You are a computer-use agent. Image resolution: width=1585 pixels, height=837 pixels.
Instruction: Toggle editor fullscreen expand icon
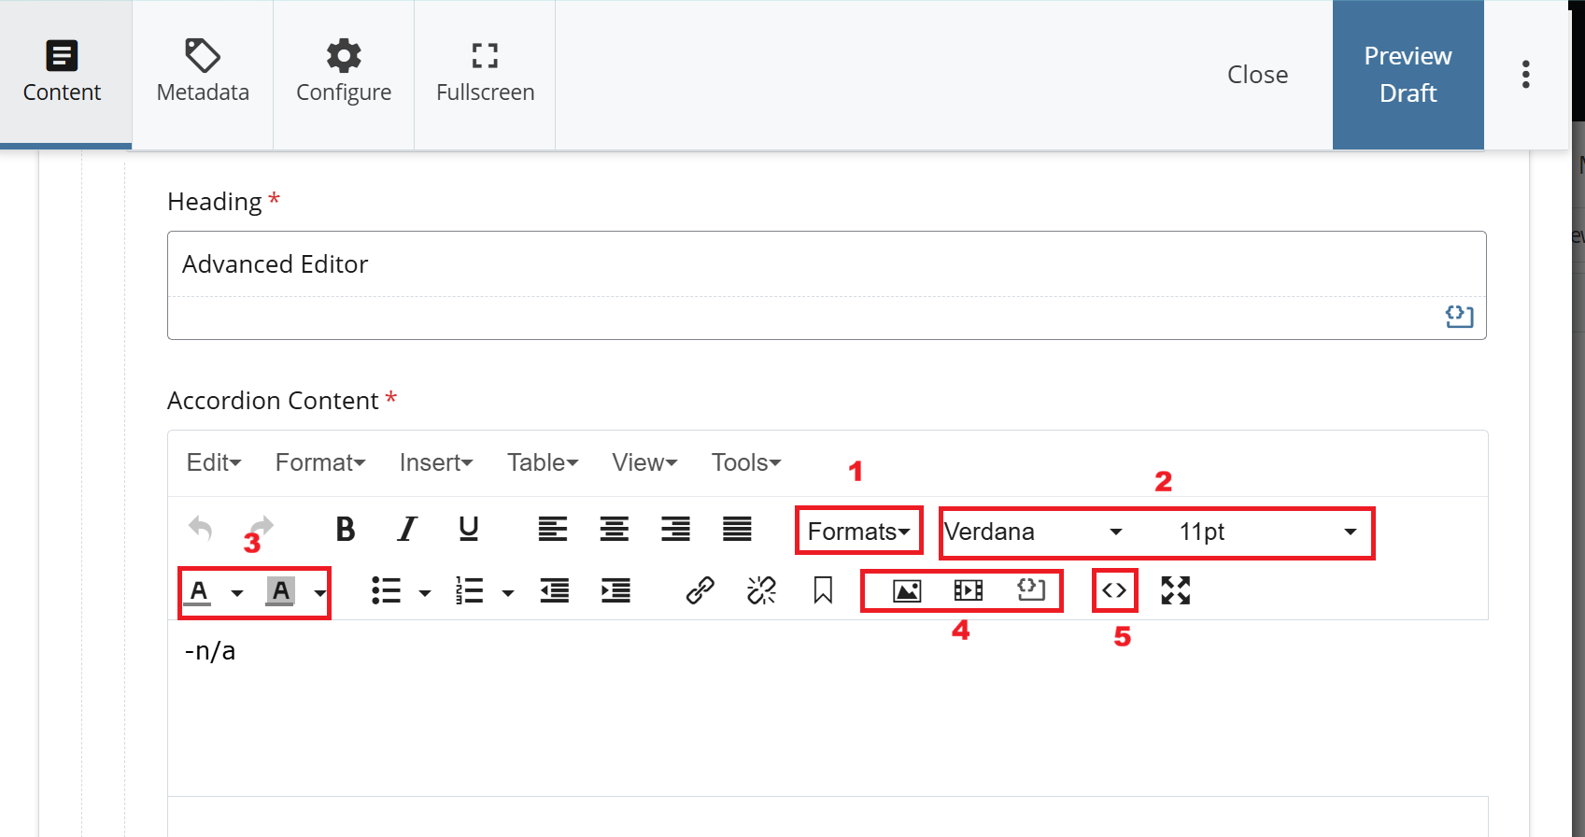click(x=1175, y=590)
